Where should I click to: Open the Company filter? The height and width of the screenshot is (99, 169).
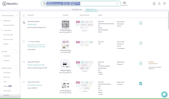click(6, 61)
